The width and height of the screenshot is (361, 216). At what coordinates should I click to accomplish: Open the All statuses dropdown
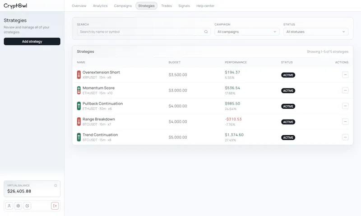tap(315, 32)
